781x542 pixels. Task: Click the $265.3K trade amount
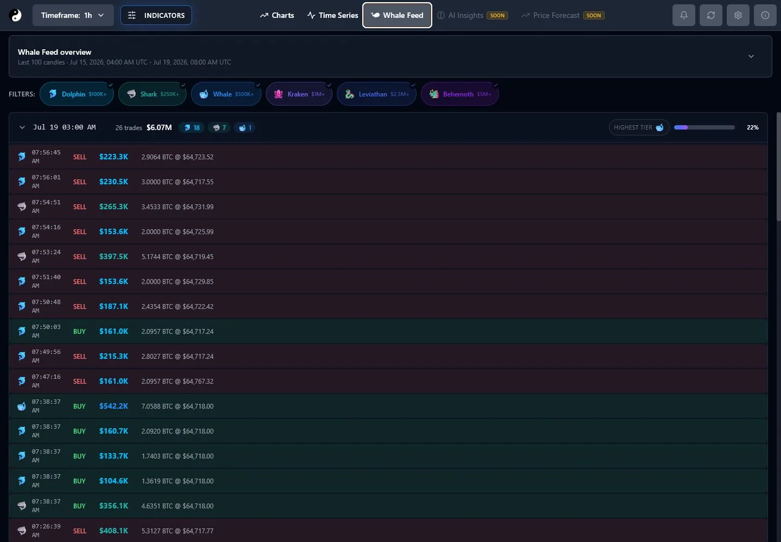point(113,207)
